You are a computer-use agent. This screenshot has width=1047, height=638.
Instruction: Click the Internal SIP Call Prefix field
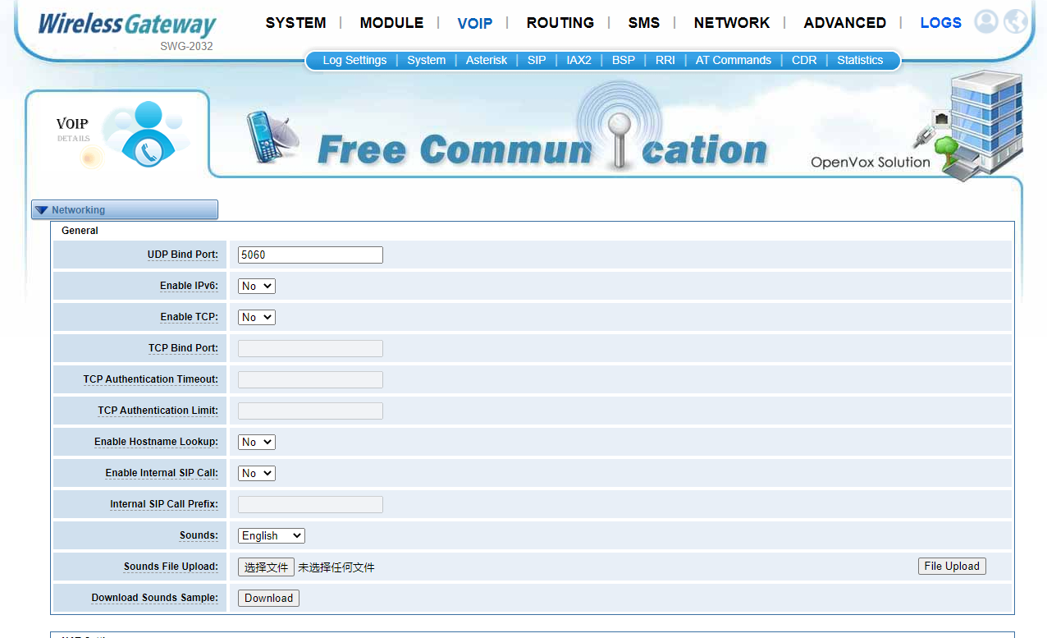click(310, 504)
